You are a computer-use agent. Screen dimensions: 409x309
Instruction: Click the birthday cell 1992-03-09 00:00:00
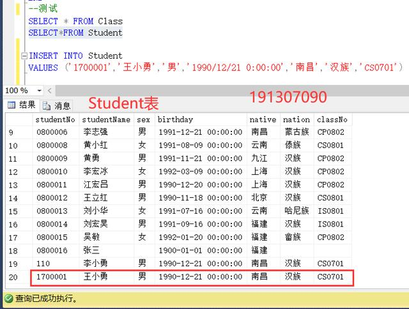tap(201, 172)
